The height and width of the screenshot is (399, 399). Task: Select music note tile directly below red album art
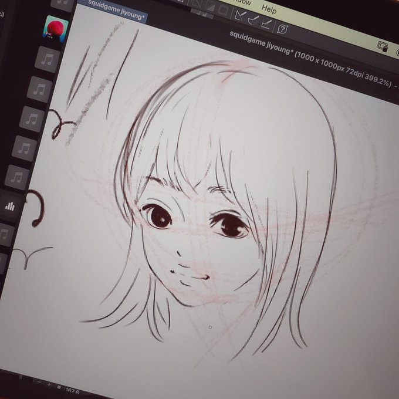[48, 59]
